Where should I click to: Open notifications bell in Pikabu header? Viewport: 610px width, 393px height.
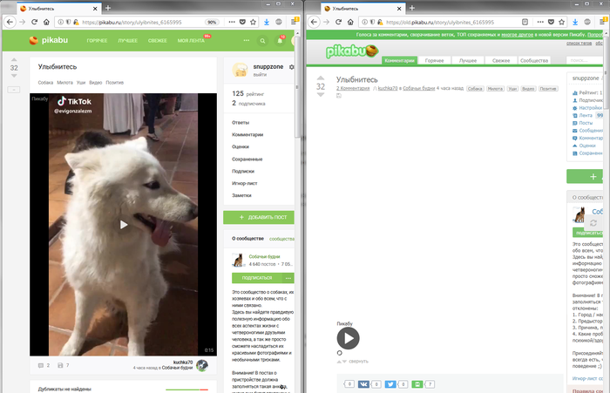(280, 40)
